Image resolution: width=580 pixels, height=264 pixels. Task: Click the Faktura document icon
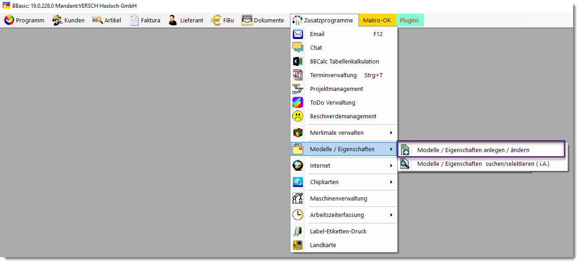coord(134,20)
